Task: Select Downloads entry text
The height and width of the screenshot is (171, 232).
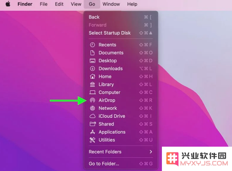Action: point(111,68)
